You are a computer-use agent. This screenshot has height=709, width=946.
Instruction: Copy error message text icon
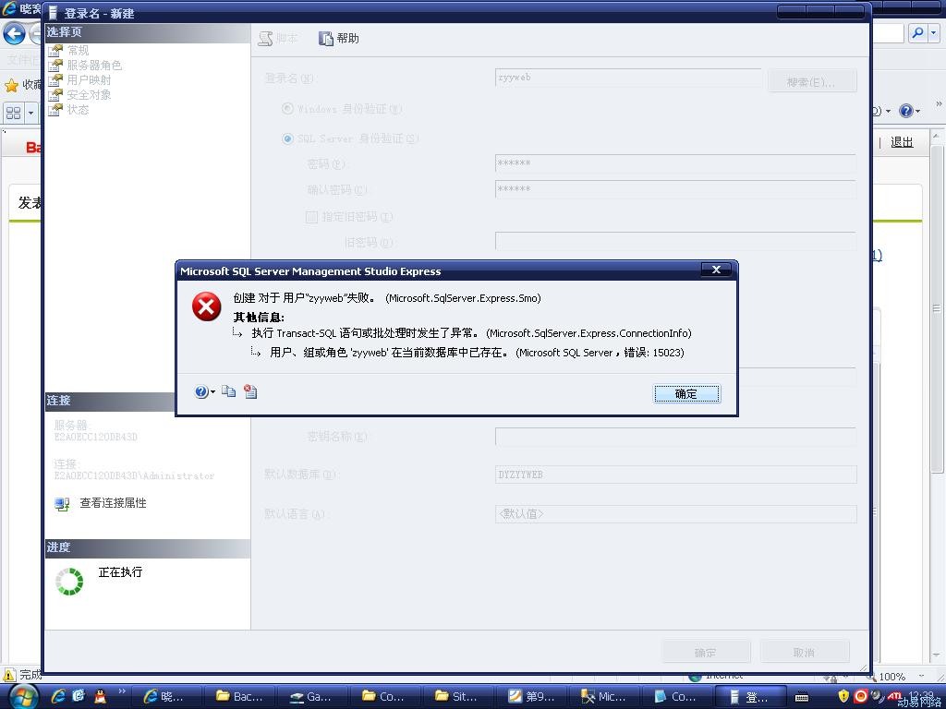pyautogui.click(x=229, y=392)
